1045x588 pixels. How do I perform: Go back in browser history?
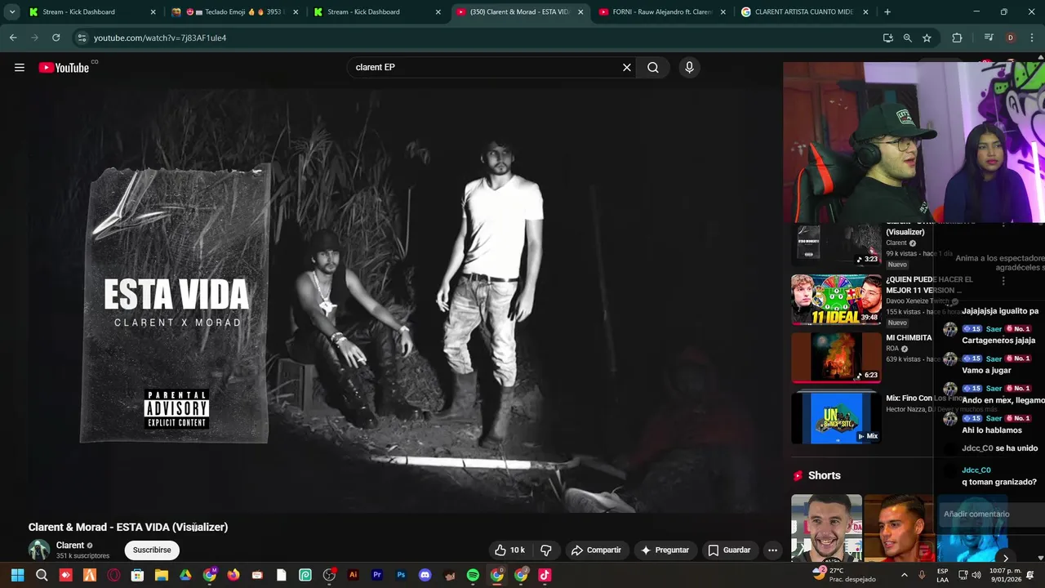pyautogui.click(x=13, y=38)
